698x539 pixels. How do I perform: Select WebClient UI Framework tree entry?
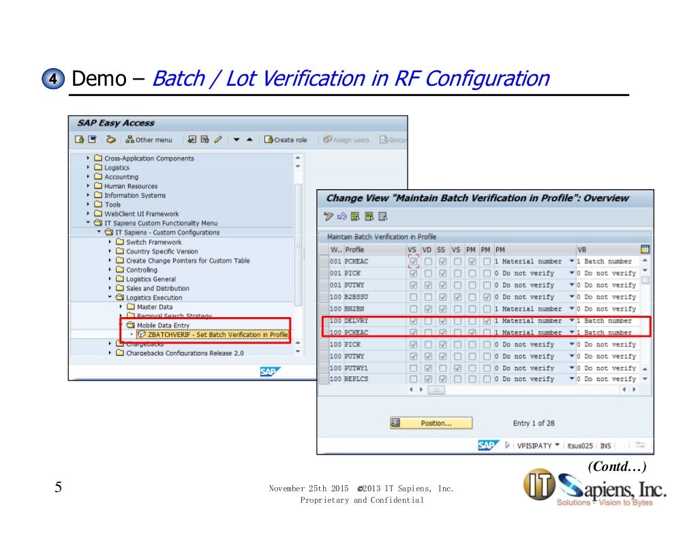pyautogui.click(x=141, y=214)
